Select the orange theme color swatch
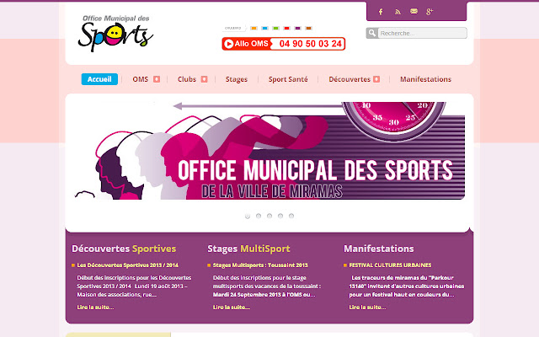Screen dimensions: 539x337 click(x=253, y=28)
